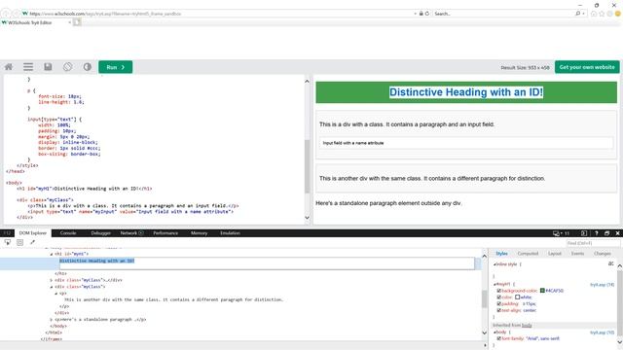Click the F12 label in developer tools
Viewport: 623px width, 350px height.
pyautogui.click(x=7, y=233)
